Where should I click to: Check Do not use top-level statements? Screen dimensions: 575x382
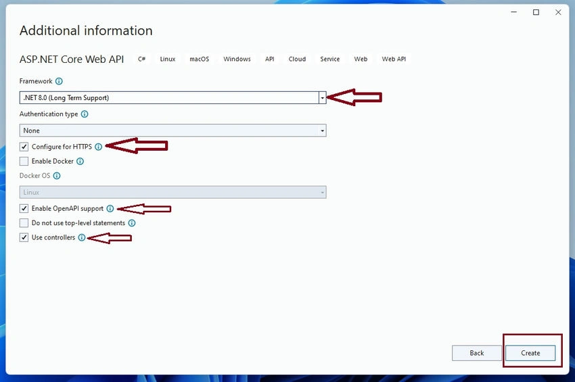point(24,223)
